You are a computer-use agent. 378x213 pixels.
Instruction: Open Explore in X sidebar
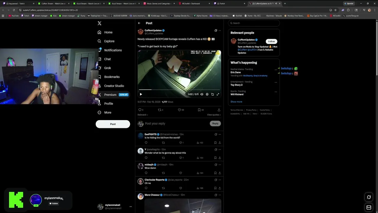[x=106, y=41]
